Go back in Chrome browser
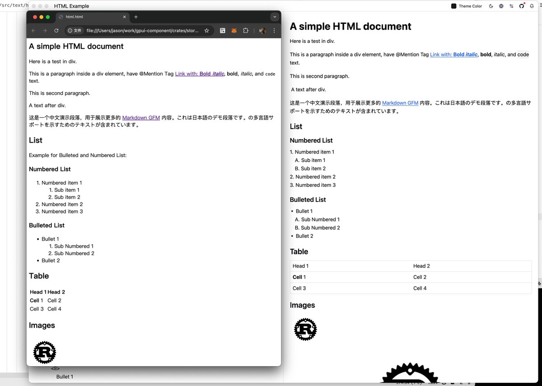 (x=33, y=31)
